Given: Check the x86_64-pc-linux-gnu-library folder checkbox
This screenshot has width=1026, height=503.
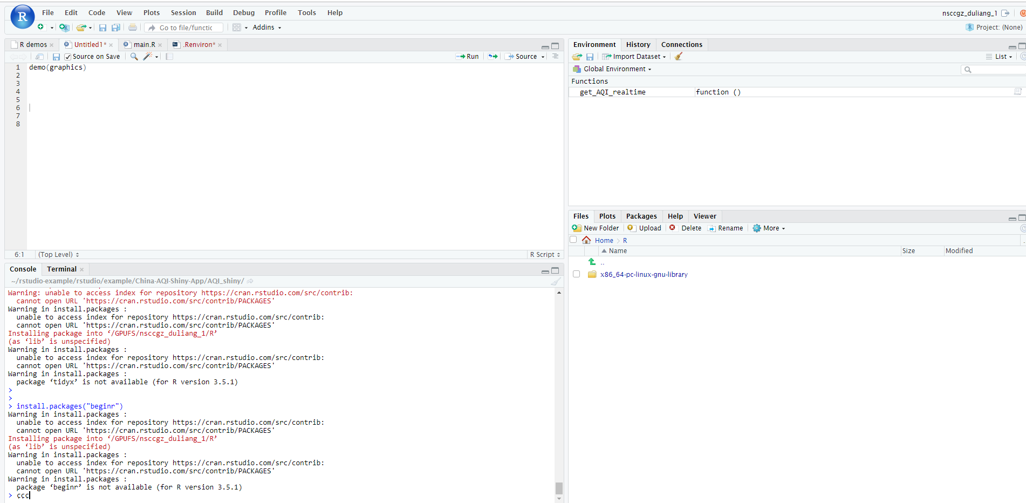Looking at the screenshot, I should click(577, 274).
